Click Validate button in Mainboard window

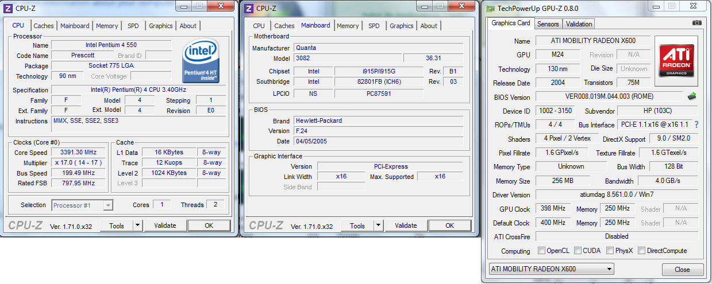406,225
